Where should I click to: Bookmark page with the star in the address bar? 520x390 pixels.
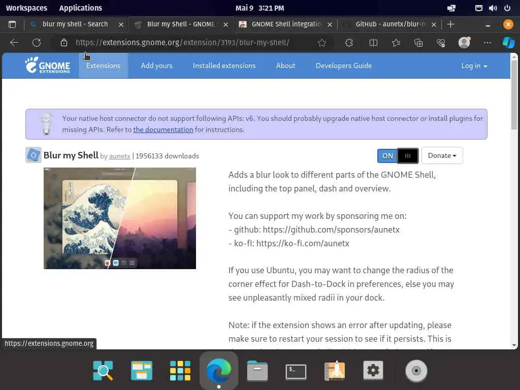pos(321,43)
